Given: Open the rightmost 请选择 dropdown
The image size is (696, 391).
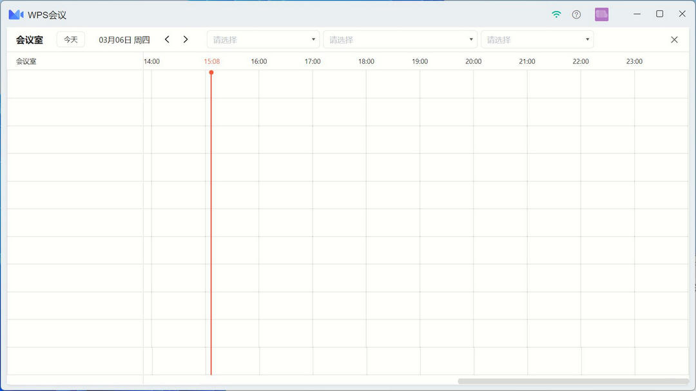Looking at the screenshot, I should 537,39.
